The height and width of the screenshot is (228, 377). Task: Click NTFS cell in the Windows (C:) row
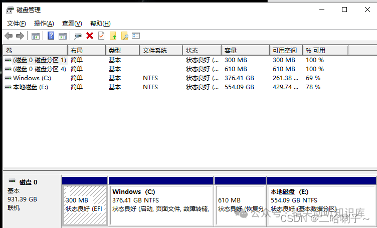(x=150, y=78)
